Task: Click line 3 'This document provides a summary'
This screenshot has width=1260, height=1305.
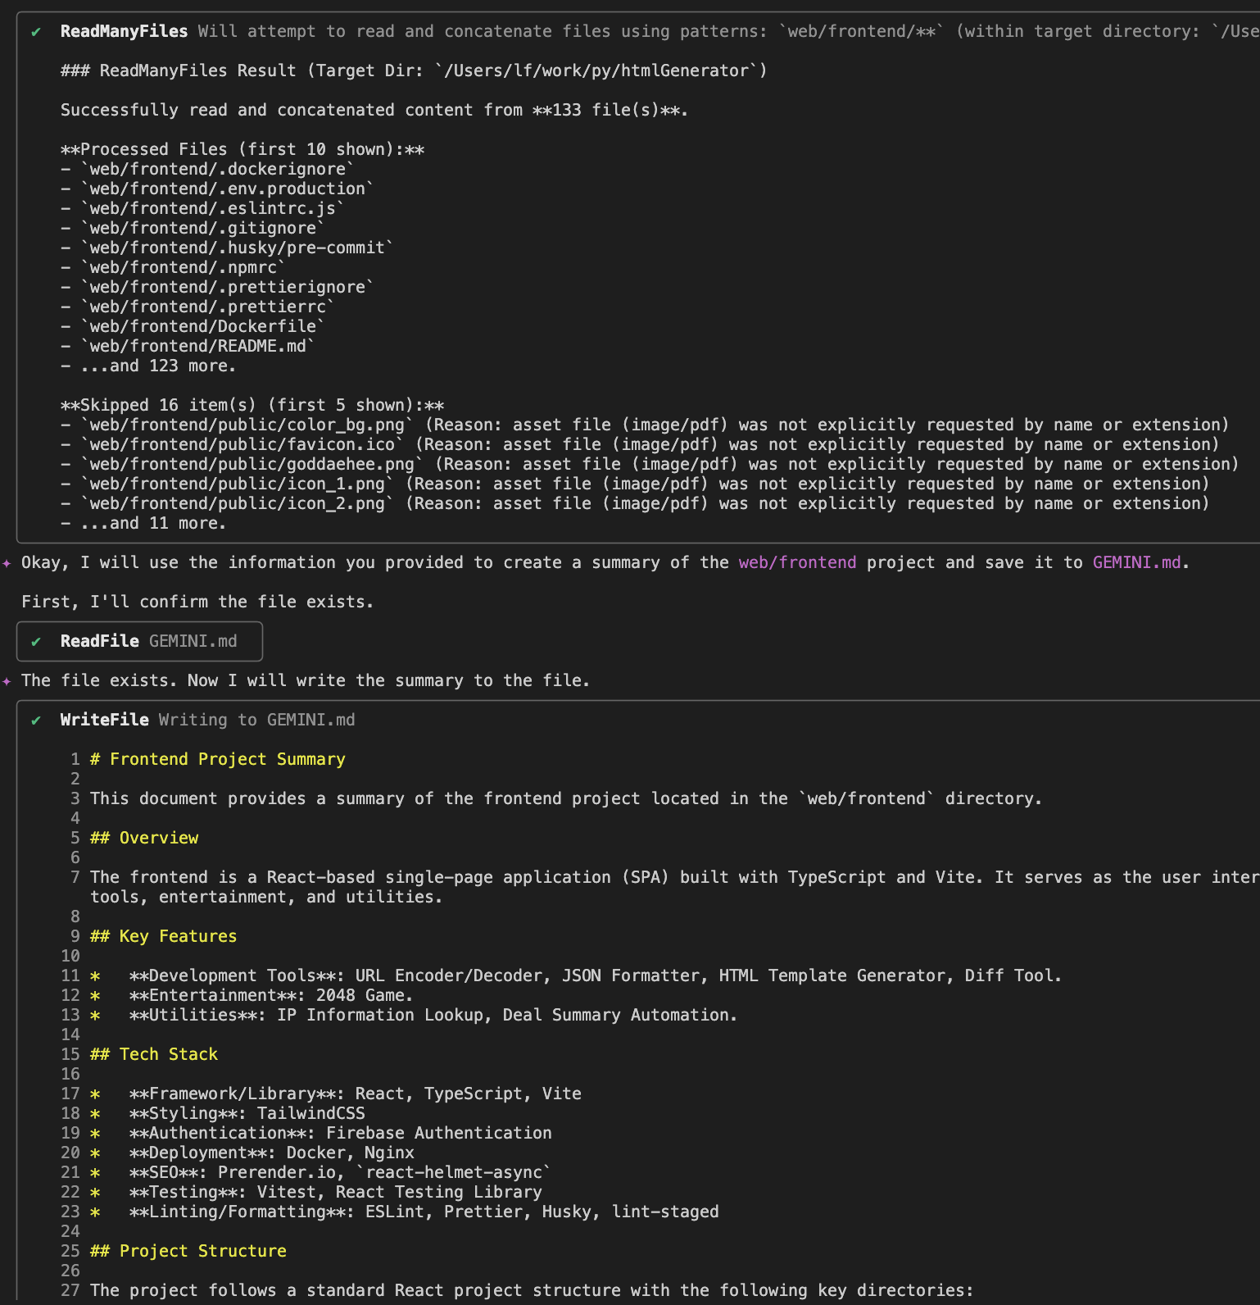Action: pos(566,798)
